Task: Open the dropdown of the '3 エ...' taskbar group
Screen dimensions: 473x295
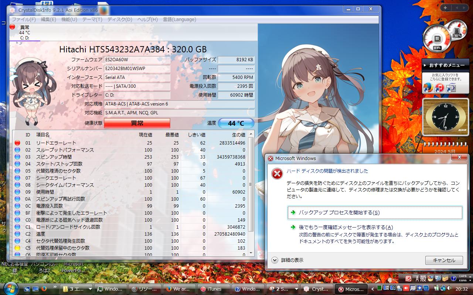Action: tap(91, 289)
